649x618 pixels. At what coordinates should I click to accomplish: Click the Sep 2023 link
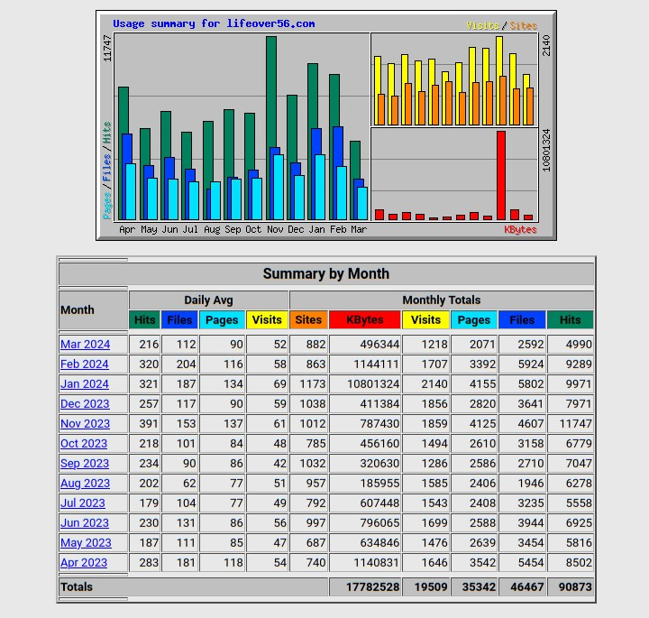pyautogui.click(x=85, y=464)
